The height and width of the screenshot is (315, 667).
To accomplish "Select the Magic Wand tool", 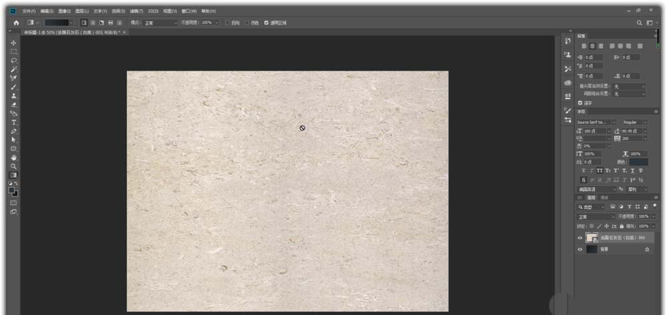I will [x=14, y=69].
